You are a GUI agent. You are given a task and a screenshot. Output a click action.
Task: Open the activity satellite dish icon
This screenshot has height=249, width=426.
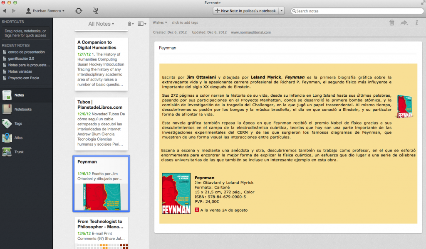click(95, 11)
